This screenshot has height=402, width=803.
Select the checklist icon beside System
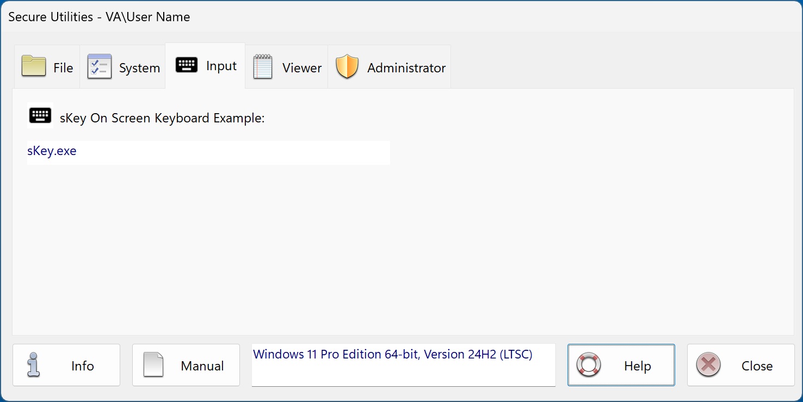(99, 65)
